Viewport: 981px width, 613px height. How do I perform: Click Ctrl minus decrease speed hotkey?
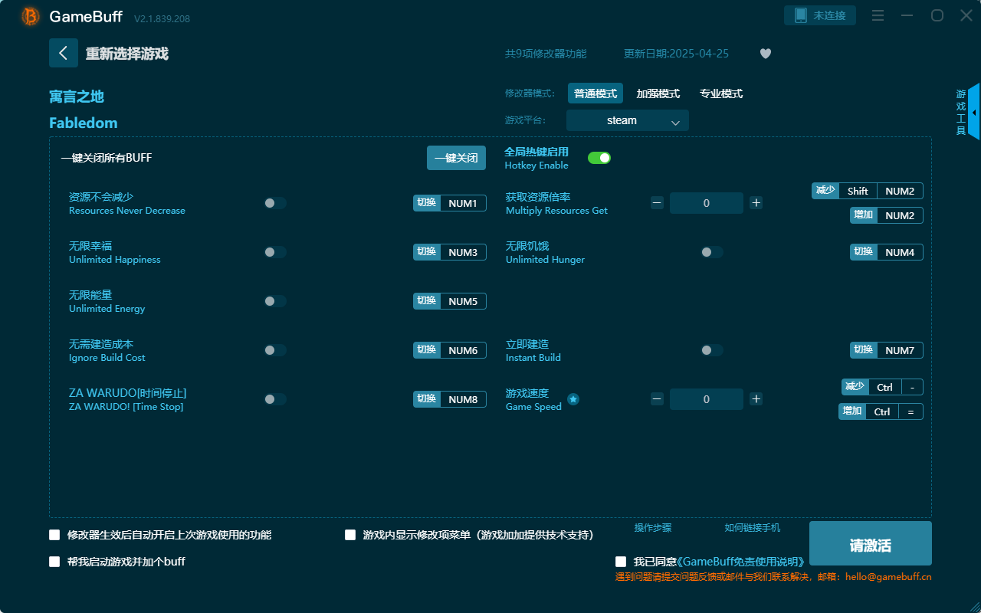(x=882, y=387)
